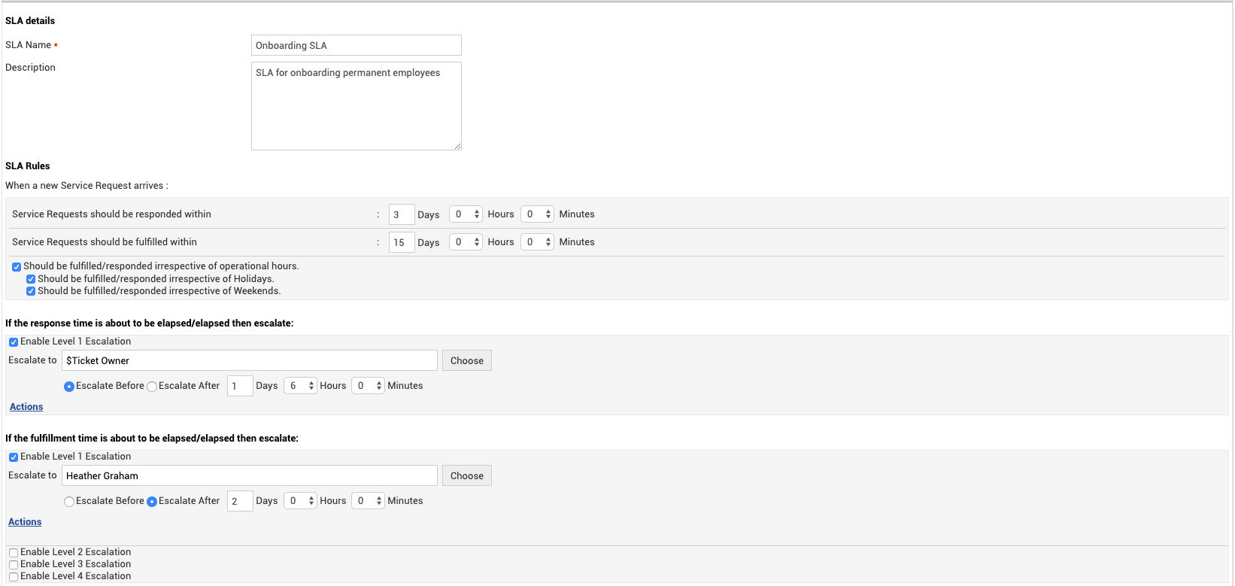Click the Description text area
The height and width of the screenshot is (586, 1235).
click(x=356, y=105)
